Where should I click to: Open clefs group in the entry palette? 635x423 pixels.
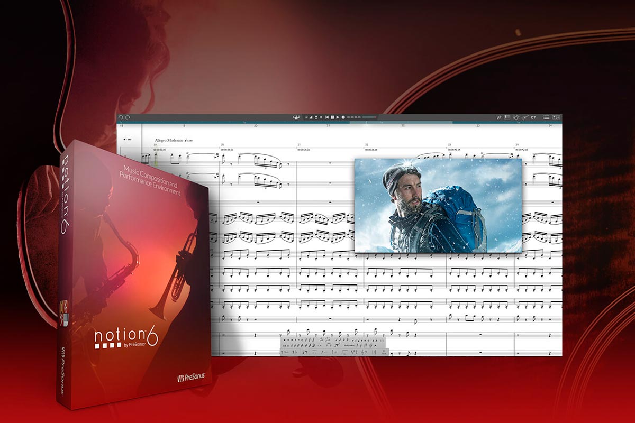pyautogui.click(x=364, y=352)
